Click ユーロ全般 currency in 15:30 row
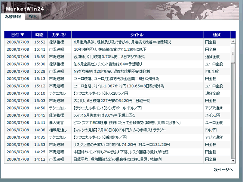This screenshot has height=182, width=243. pos(214,64)
